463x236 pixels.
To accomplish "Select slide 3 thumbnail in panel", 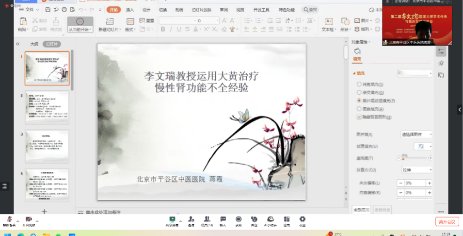I will click(47, 146).
